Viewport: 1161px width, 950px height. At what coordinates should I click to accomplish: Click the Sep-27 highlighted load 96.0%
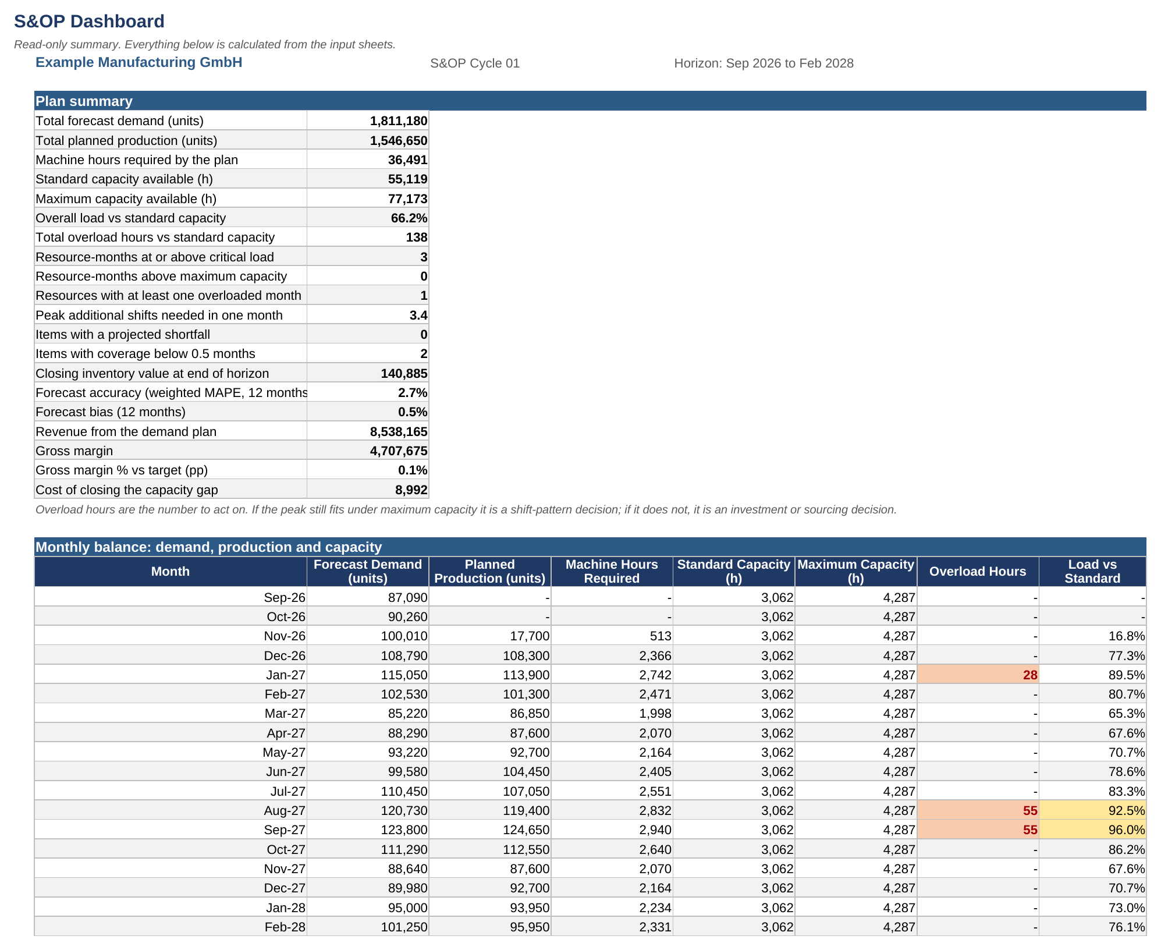1092,830
